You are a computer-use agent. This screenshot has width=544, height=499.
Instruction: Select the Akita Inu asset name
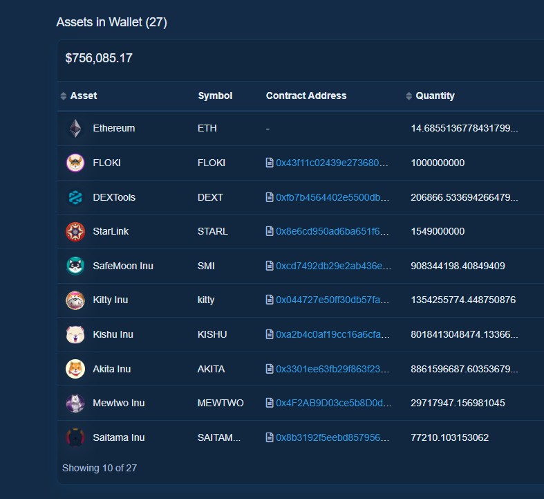(112, 369)
